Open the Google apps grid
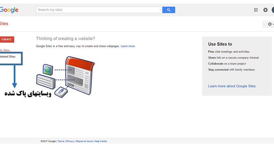Image resolution: width=274 pixels, height=154 pixels. (256, 10)
